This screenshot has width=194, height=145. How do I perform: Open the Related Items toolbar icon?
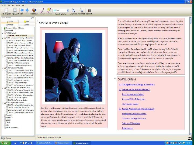pyautogui.click(x=34, y=10)
